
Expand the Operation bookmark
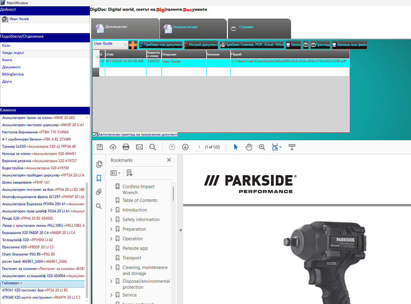[x=111, y=239]
